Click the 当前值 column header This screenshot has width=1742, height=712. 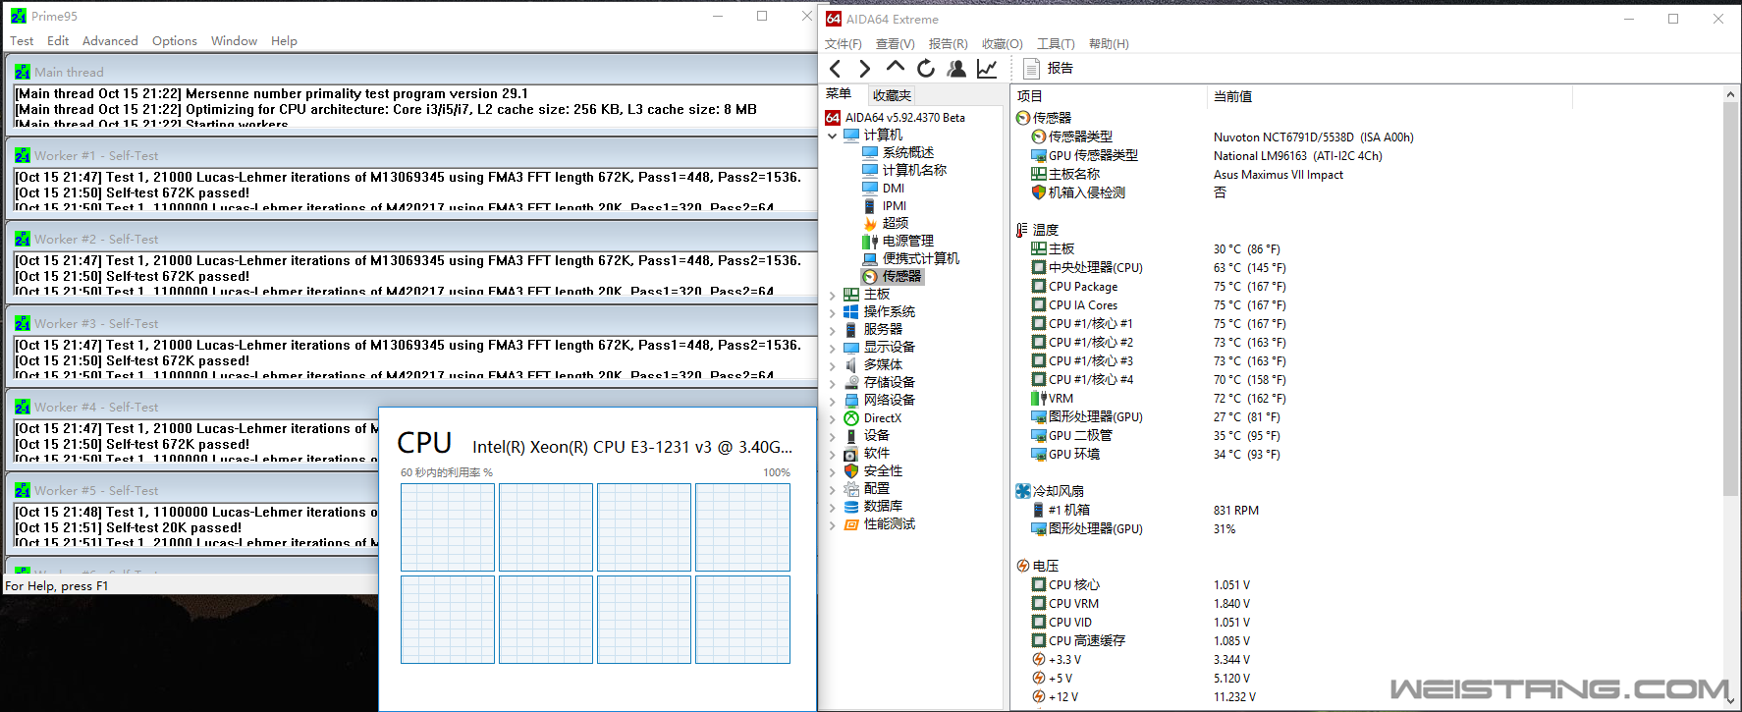click(x=1389, y=96)
